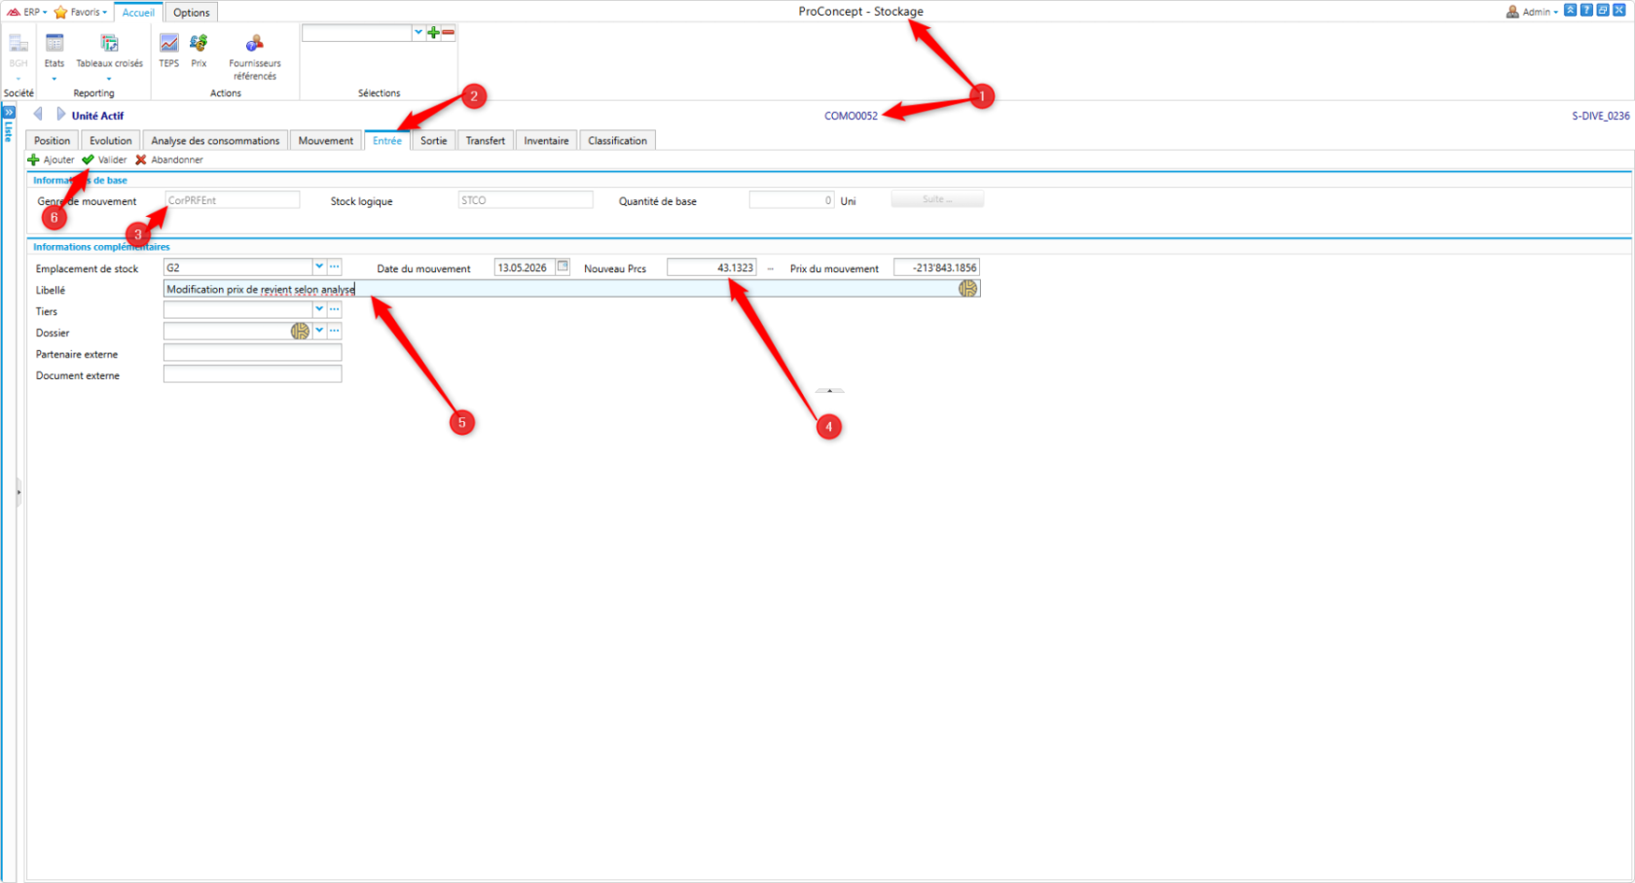Click the Abandonner button

(169, 159)
